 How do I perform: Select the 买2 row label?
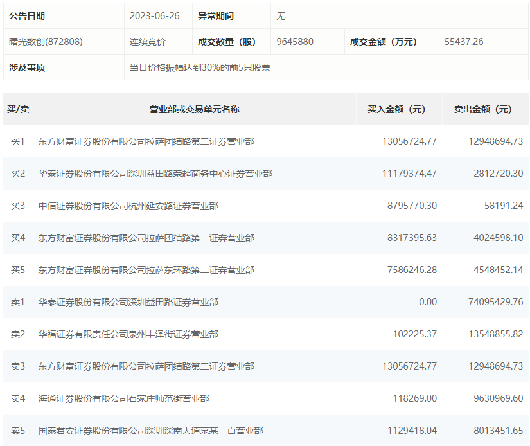(x=18, y=173)
